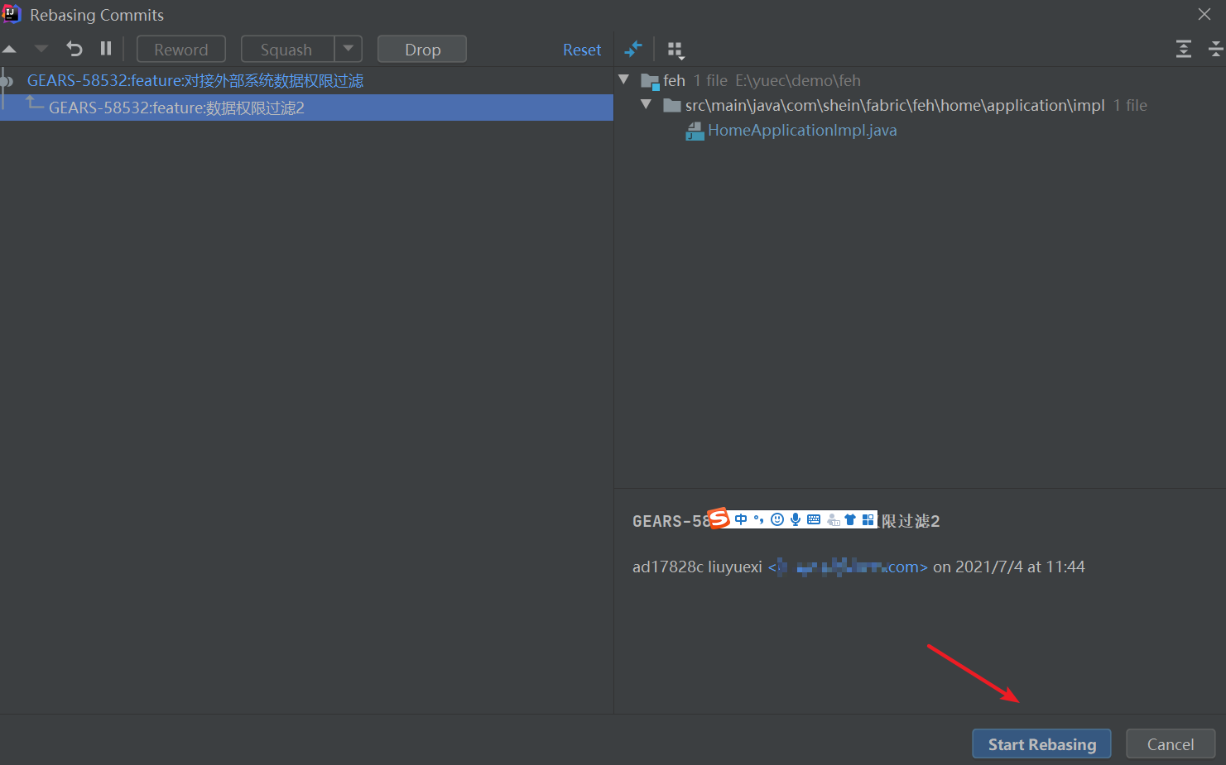This screenshot has width=1226, height=765.
Task: Open the group-by view options icon
Action: tap(676, 49)
